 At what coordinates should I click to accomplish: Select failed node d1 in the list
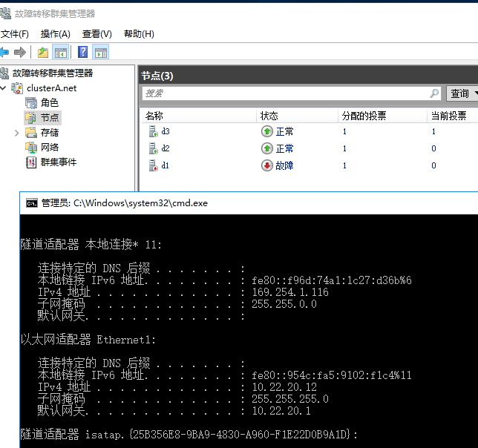tap(165, 165)
